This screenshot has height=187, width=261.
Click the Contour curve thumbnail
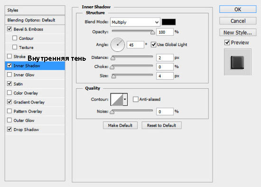tap(117, 99)
